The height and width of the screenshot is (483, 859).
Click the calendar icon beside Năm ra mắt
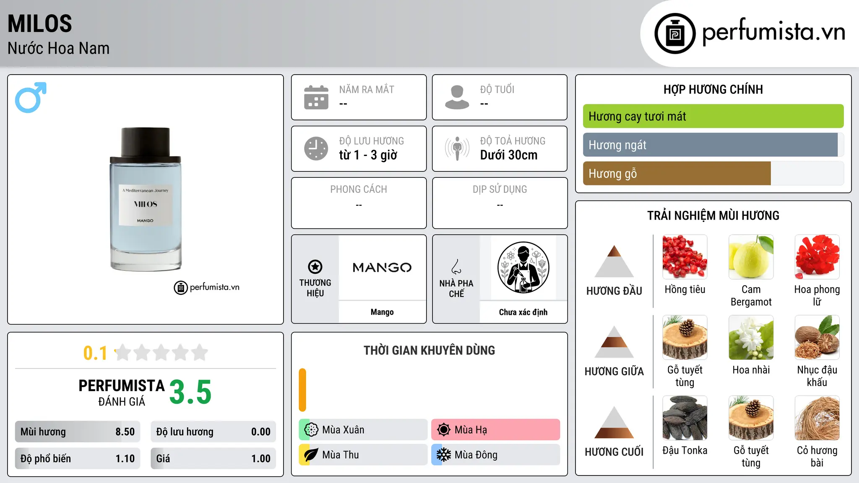tap(316, 97)
